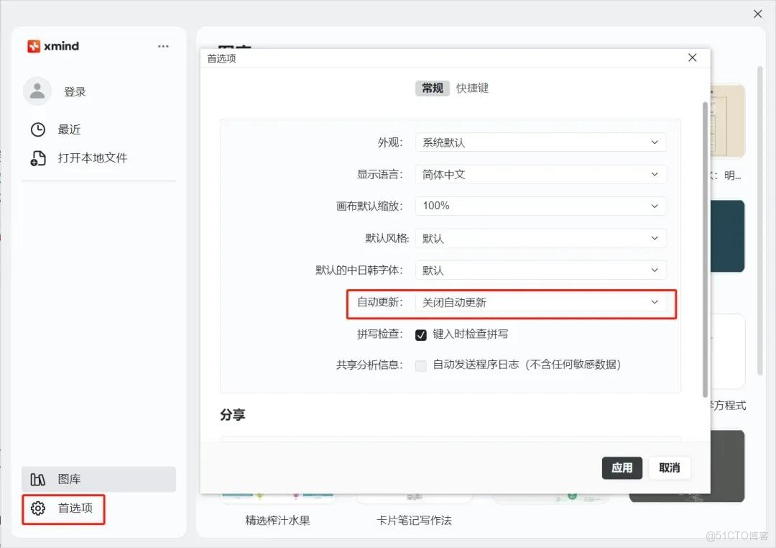Click the 取消 cancel button
The height and width of the screenshot is (548, 776).
point(669,467)
